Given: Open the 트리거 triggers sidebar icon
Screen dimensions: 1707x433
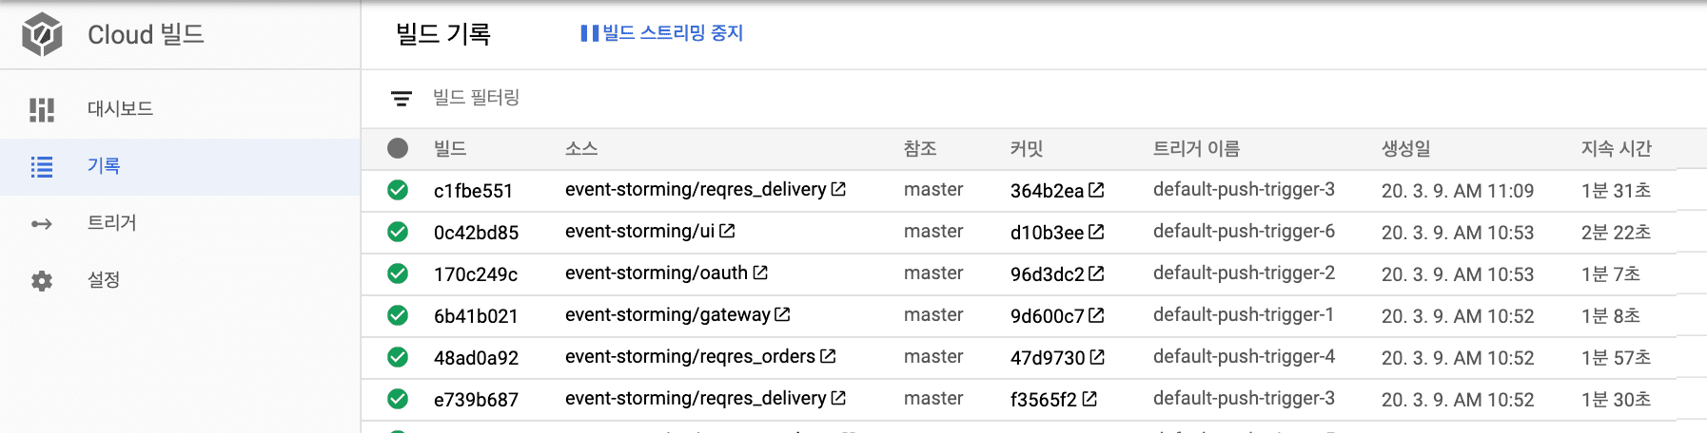Looking at the screenshot, I should [42, 224].
